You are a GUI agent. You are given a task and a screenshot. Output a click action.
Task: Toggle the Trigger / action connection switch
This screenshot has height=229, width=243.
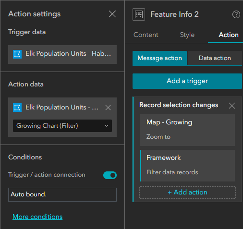coord(110,175)
